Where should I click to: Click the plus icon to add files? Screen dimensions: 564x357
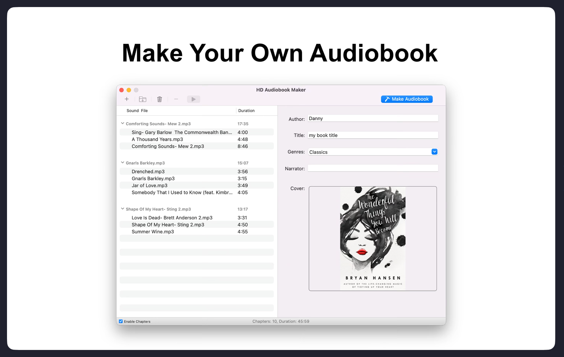[x=127, y=99]
